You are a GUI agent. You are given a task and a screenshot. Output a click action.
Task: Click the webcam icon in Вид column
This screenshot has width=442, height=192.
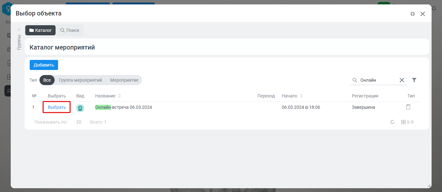point(80,108)
